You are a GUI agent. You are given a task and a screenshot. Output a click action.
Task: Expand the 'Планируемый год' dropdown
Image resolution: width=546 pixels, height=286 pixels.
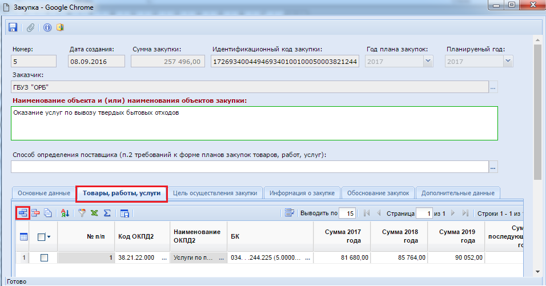tap(507, 62)
